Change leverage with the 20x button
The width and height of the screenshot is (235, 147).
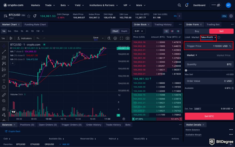[224, 16]
